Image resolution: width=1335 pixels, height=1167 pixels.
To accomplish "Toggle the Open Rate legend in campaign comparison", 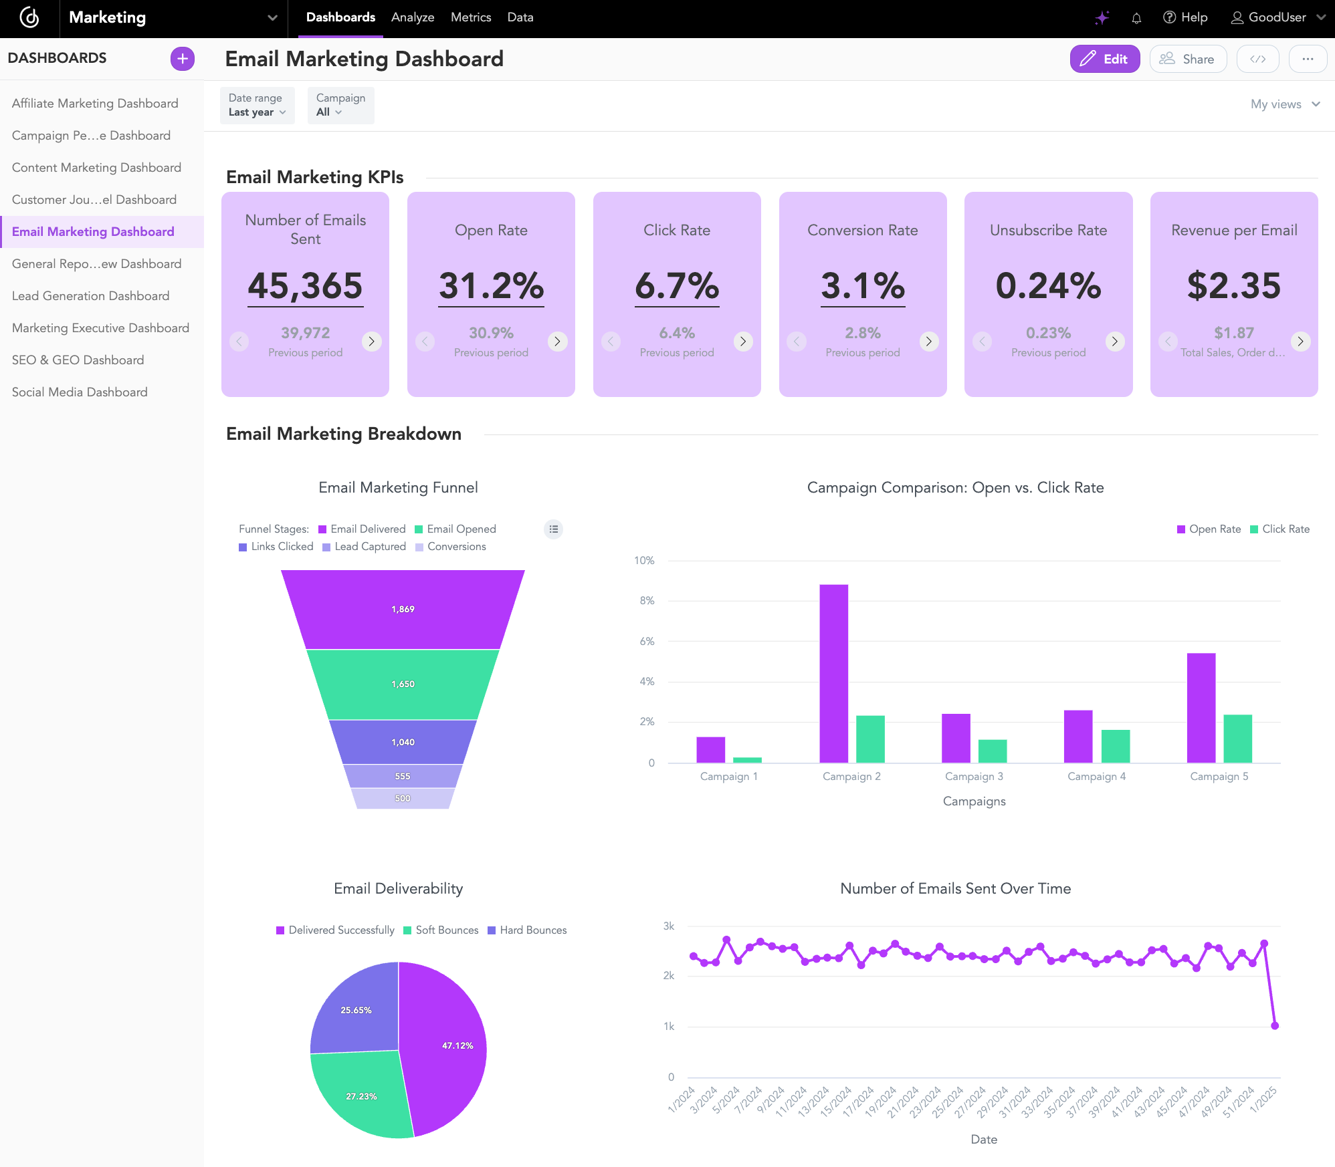I will (1208, 529).
